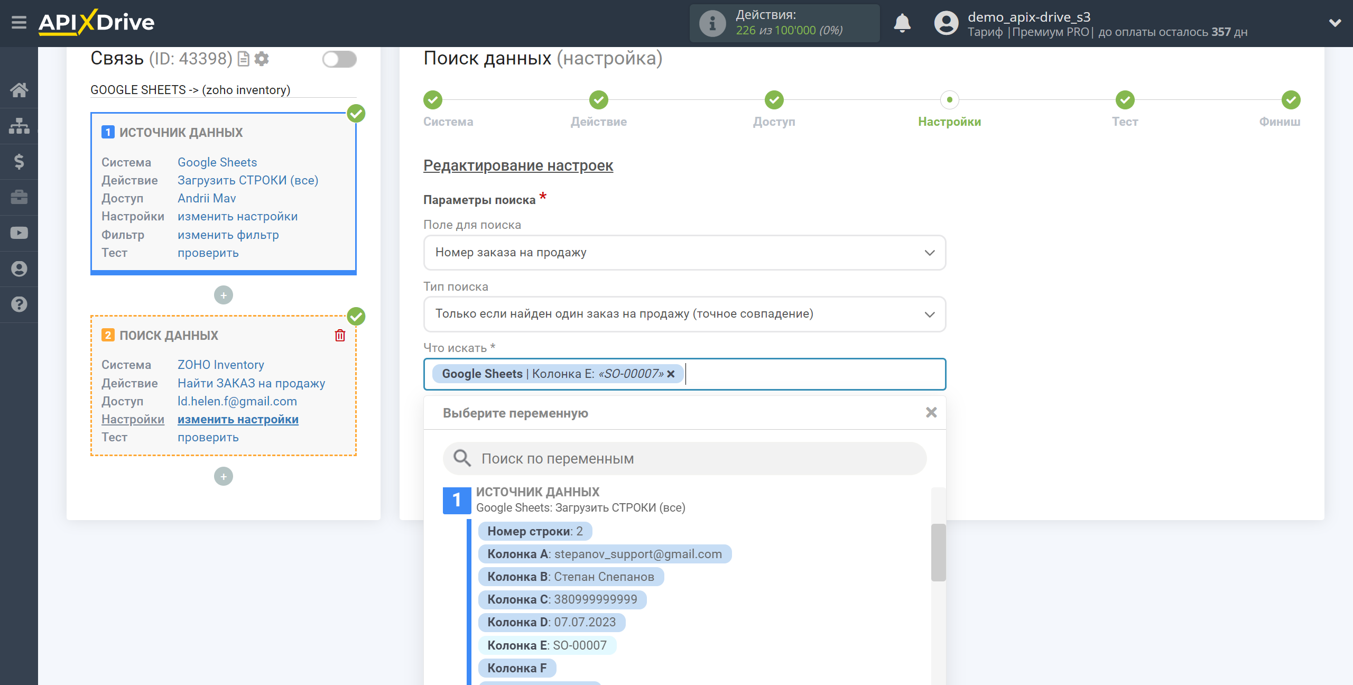This screenshot has height=685, width=1353.
Task: Open the actions info icon
Action: [712, 23]
